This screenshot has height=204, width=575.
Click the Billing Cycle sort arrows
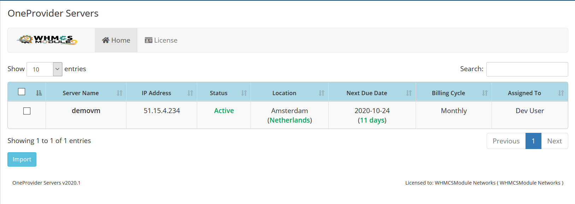click(485, 93)
